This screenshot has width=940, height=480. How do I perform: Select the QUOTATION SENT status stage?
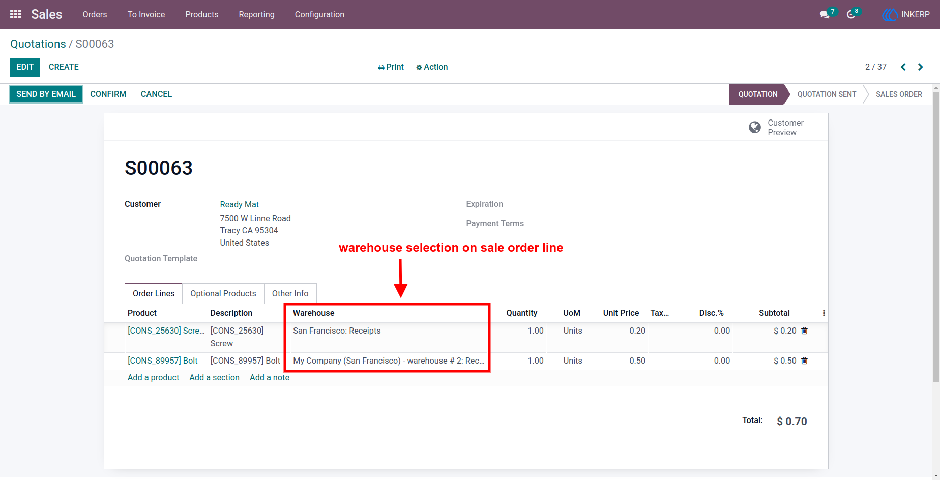coord(827,94)
